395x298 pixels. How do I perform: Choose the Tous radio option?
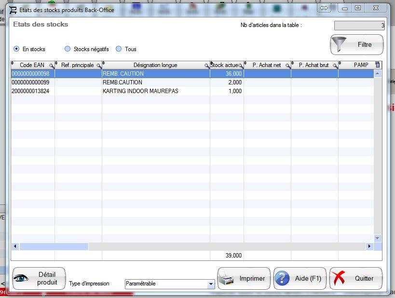pyautogui.click(x=119, y=49)
